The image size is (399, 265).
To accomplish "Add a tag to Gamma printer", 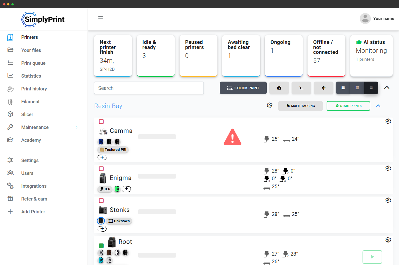I will (102, 157).
